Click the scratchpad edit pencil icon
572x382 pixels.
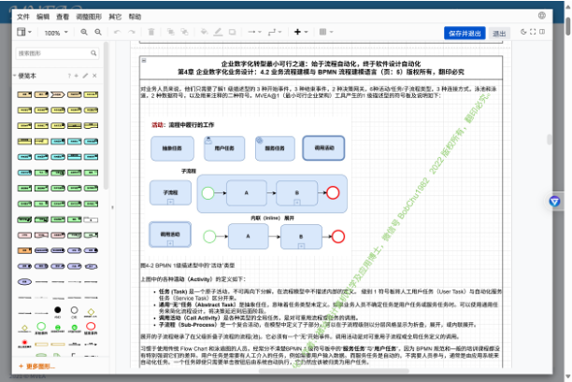click(85, 76)
